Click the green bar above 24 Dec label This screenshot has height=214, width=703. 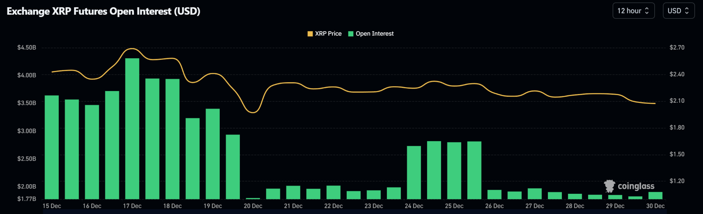(414, 172)
